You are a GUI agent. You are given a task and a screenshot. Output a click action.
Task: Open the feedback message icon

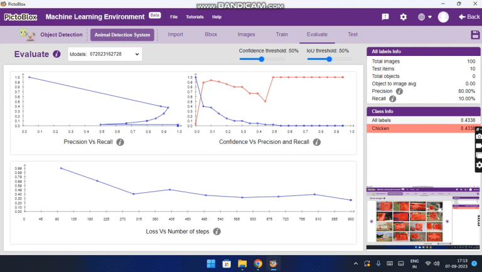(x=385, y=17)
